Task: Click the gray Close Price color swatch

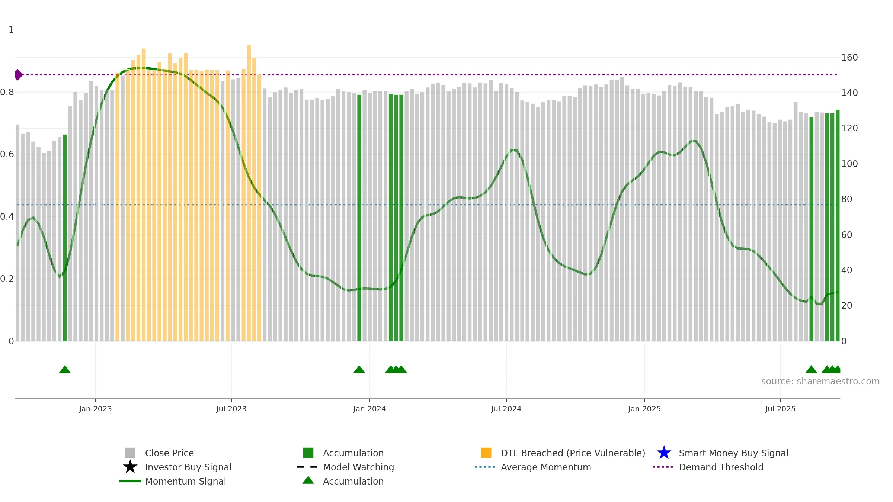Action: tap(130, 453)
